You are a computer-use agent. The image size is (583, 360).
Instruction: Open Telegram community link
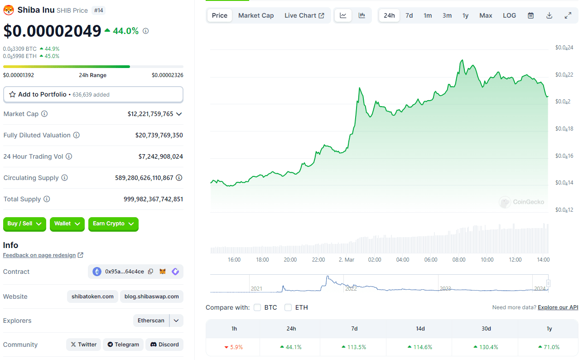point(123,345)
